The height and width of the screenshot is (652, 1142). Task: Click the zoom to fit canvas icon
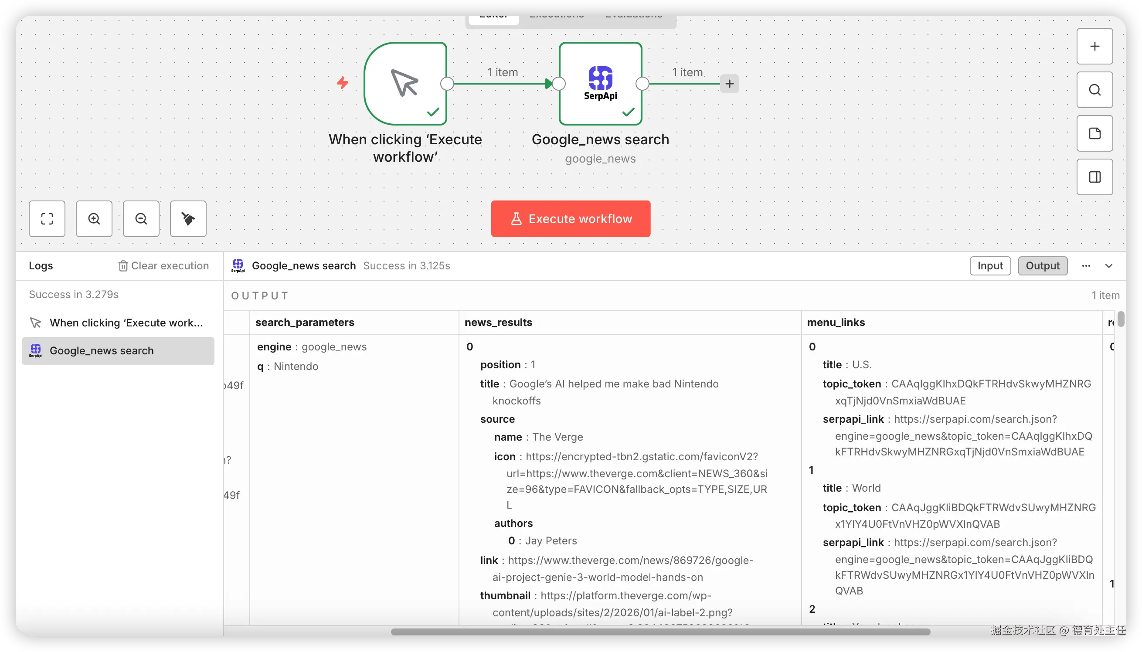pos(47,218)
